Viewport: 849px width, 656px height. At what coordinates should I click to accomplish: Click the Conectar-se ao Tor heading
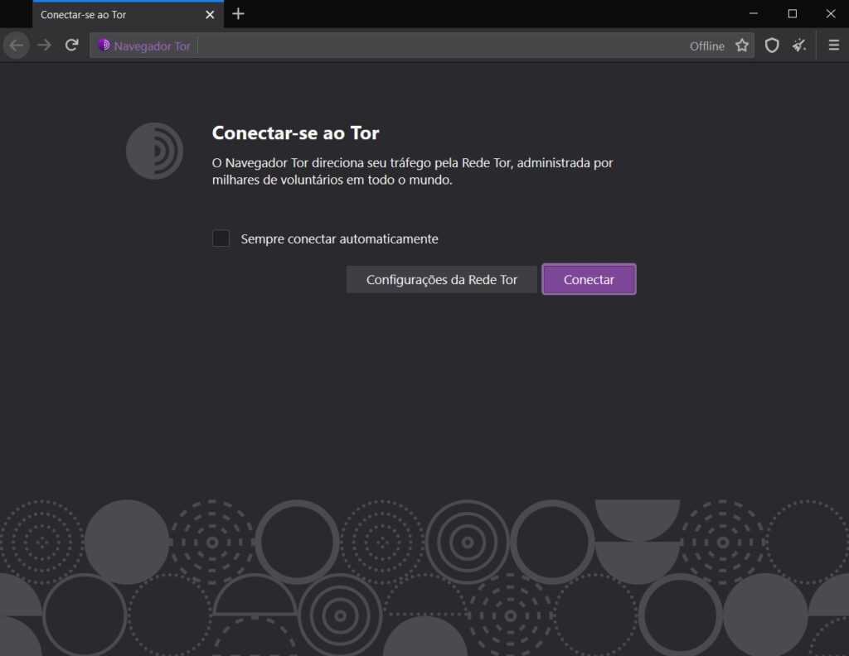coord(295,133)
